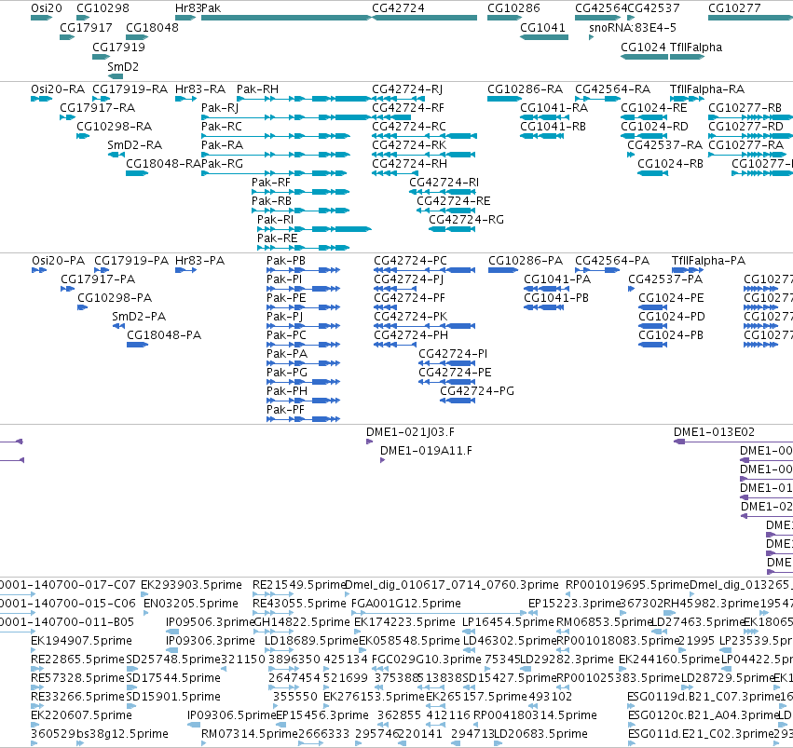The height and width of the screenshot is (748, 793).
Task: Click the SD15901.5prime EST label
Action: 173,697
